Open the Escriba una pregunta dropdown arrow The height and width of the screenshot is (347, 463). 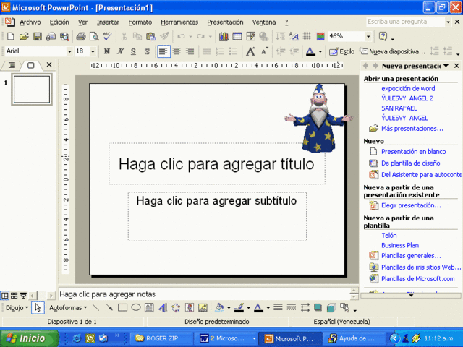point(448,22)
